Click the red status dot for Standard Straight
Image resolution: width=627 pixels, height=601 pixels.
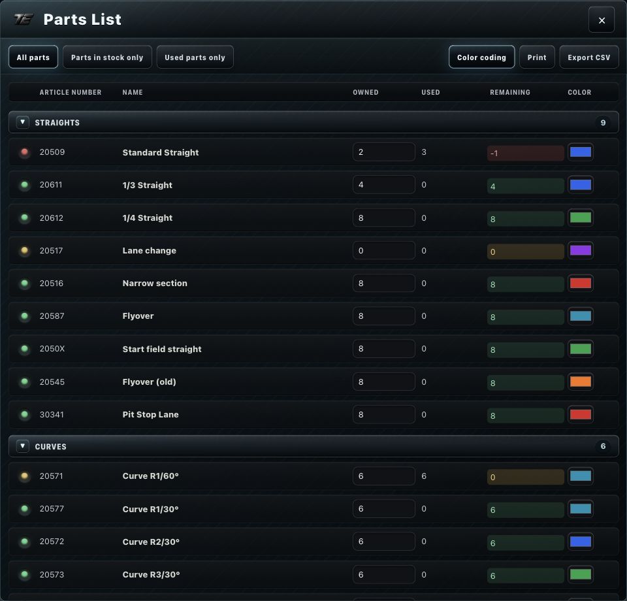coord(24,152)
